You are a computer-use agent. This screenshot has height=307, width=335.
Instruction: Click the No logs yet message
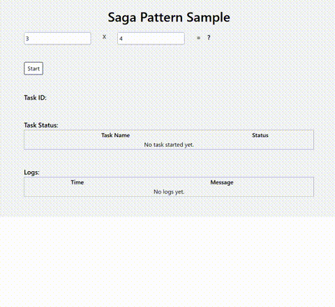(x=169, y=192)
